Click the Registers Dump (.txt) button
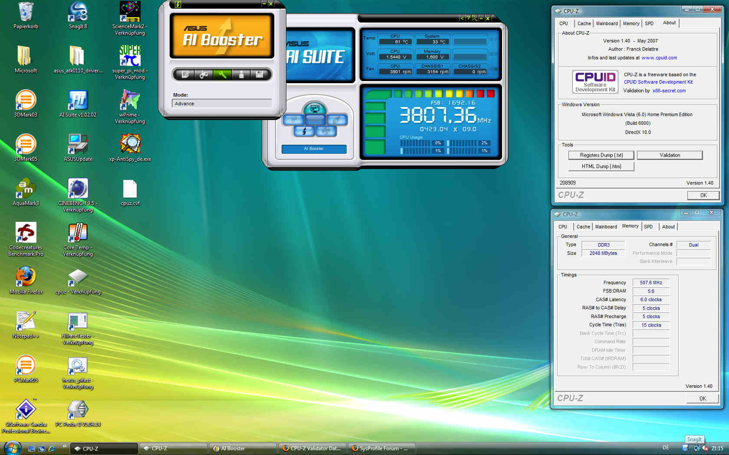The height and width of the screenshot is (455, 729). pyautogui.click(x=601, y=155)
